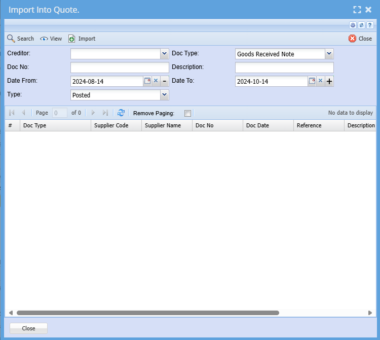Open the Date From calendar picker

(x=147, y=81)
